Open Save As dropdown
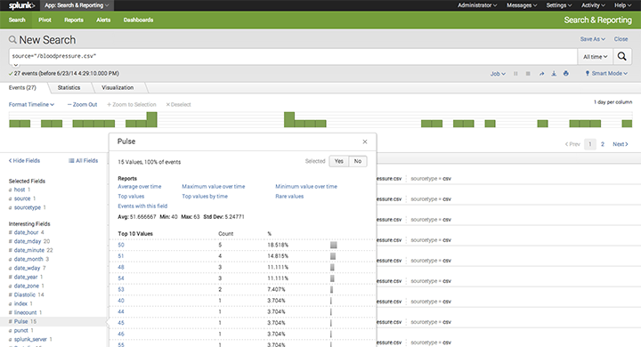Image resolution: width=641 pixels, height=347 pixels. pos(592,39)
